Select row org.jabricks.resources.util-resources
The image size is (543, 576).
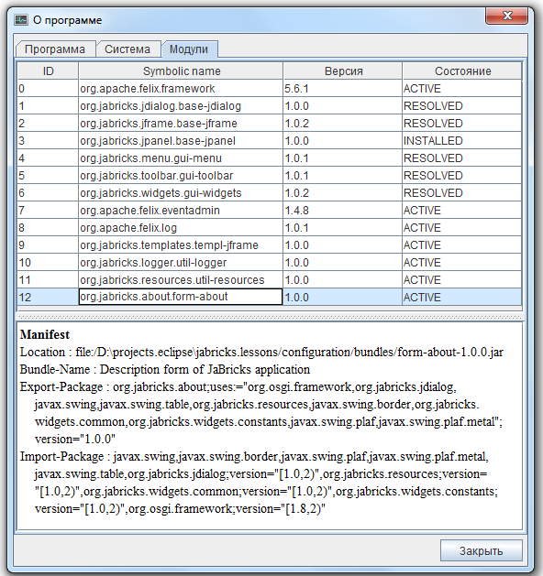click(270, 280)
